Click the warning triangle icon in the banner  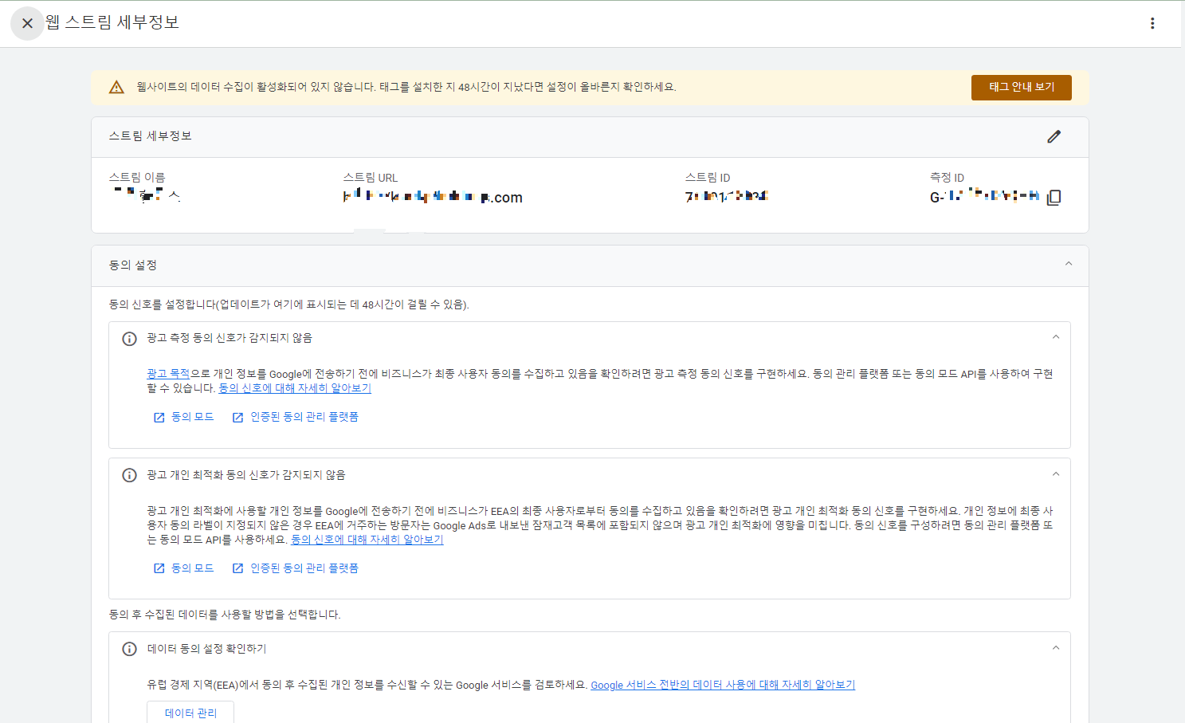(x=116, y=87)
